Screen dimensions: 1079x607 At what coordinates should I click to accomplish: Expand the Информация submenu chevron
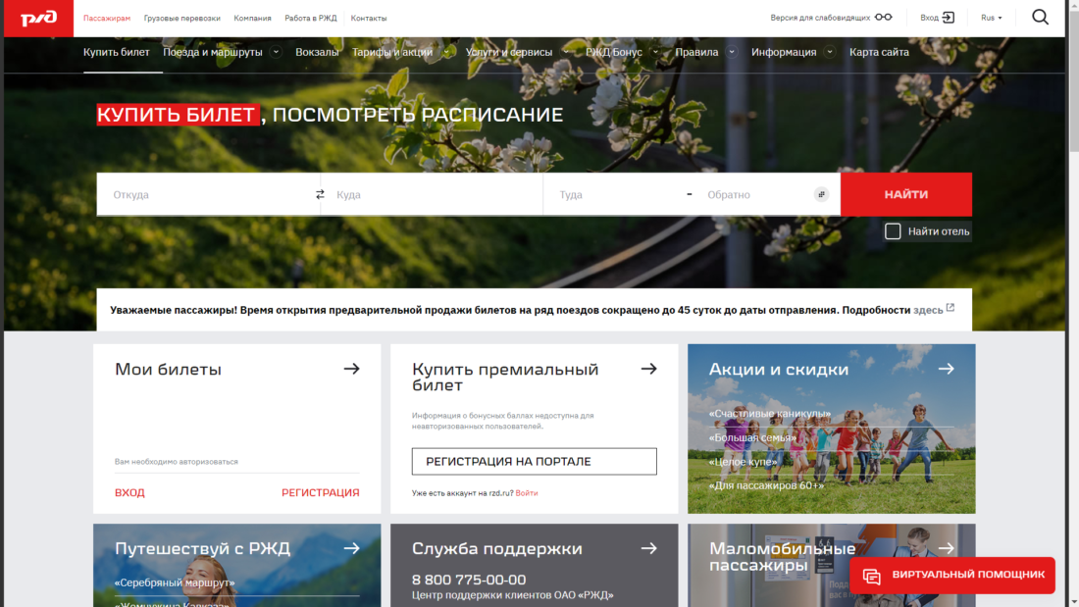830,52
